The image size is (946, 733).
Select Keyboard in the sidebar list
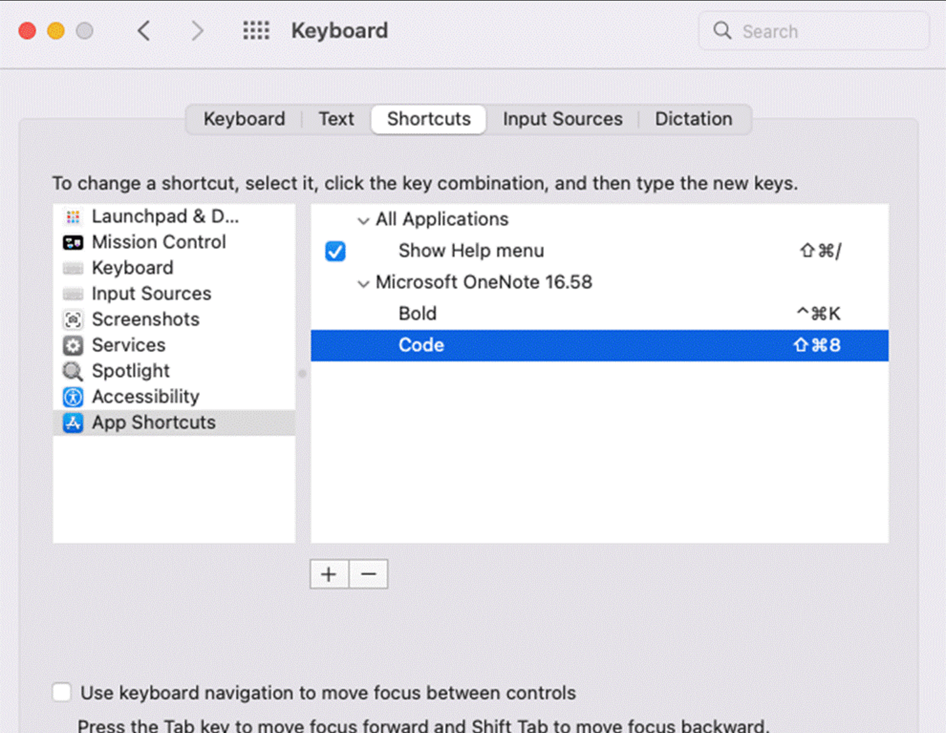pos(133,268)
